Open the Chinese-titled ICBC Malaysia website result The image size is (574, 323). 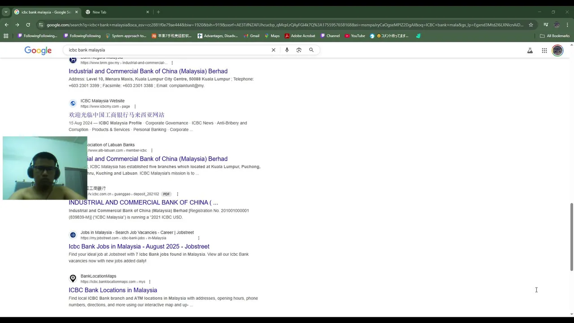[117, 115]
